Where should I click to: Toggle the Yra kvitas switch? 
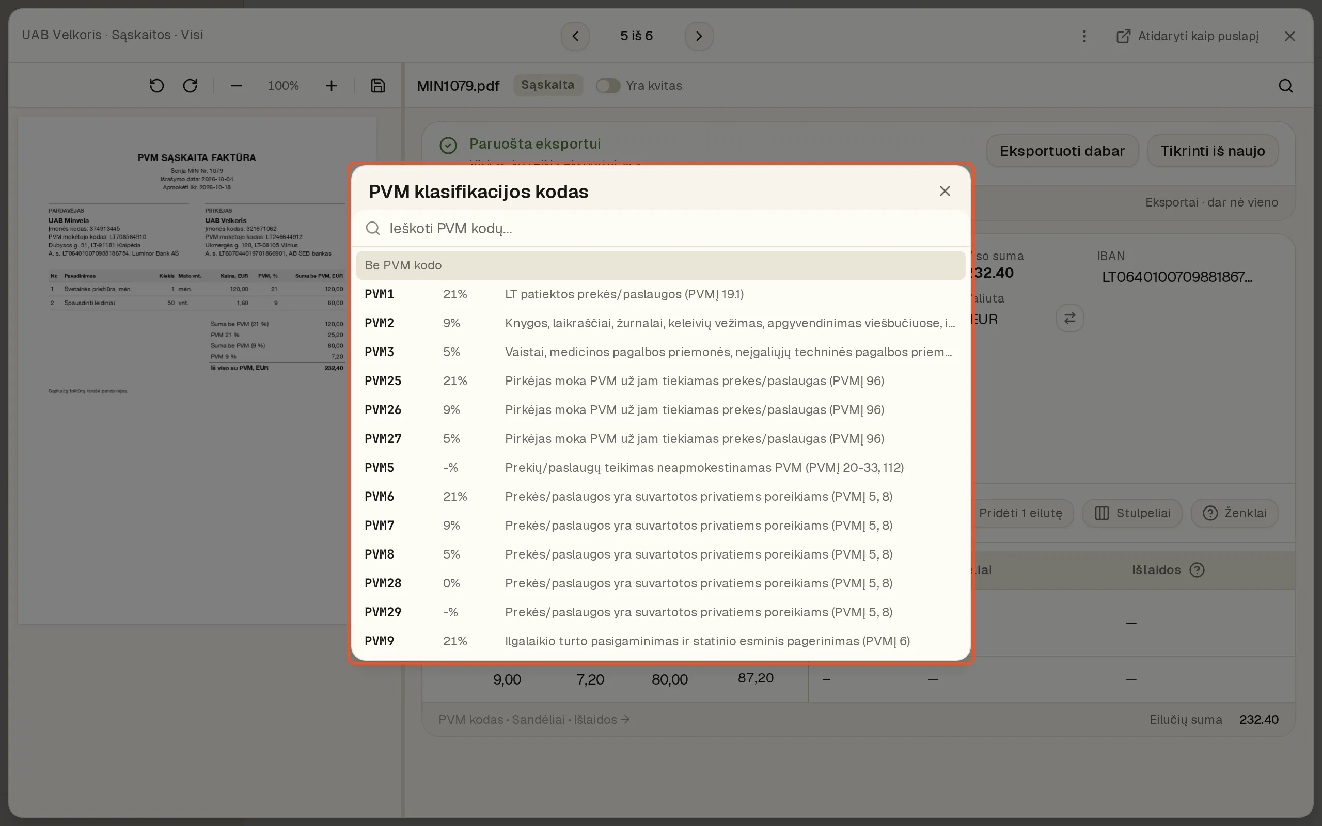click(607, 86)
